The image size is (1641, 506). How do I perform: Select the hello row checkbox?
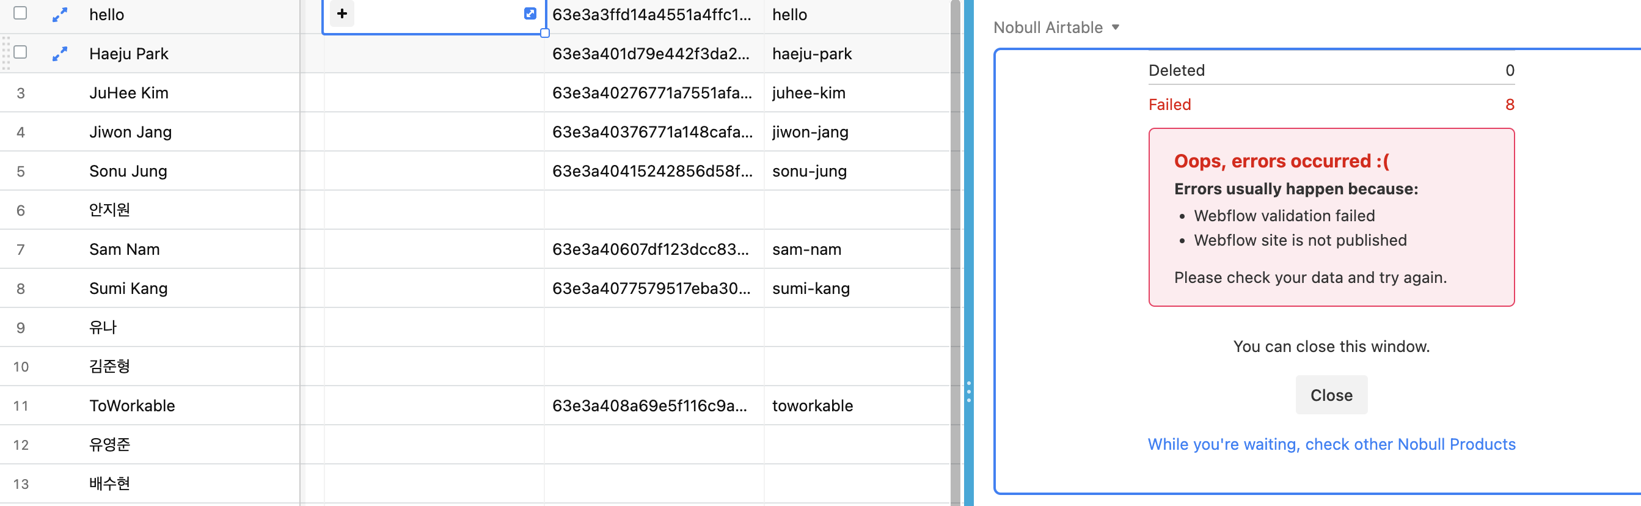(20, 13)
